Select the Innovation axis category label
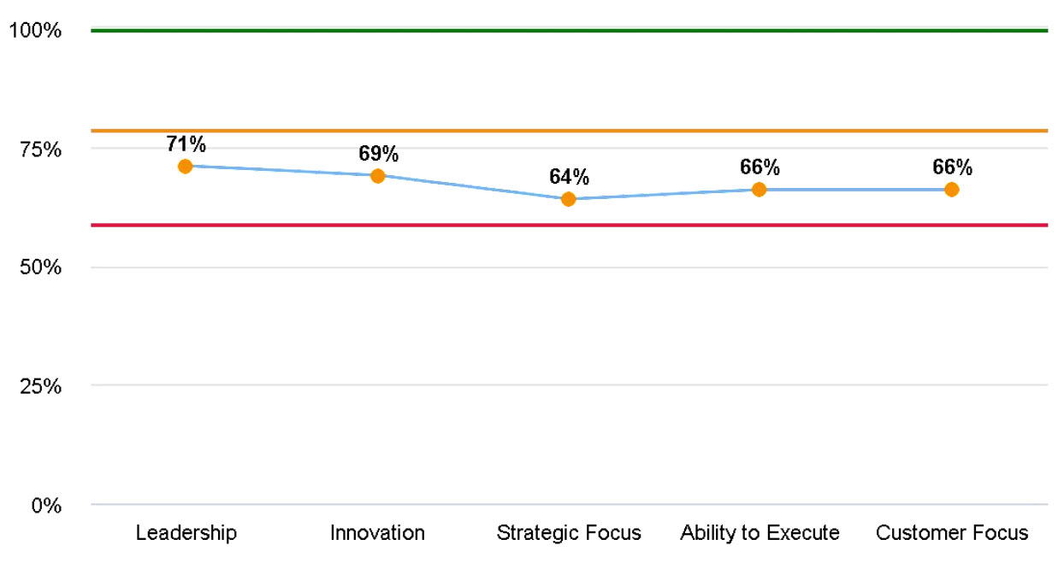This screenshot has height=575, width=1064. 377,533
